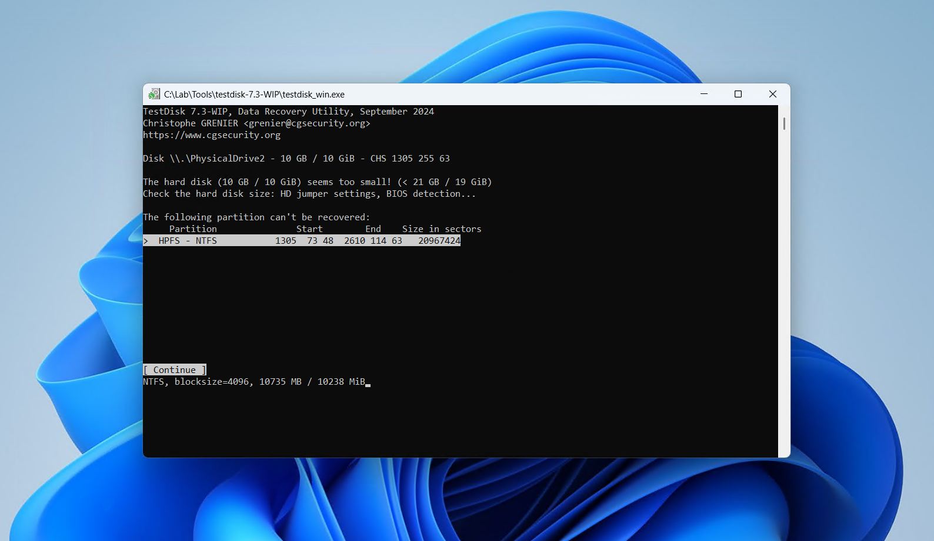Click 'The following partition can't be recovered' line
The width and height of the screenshot is (934, 541).
point(256,217)
